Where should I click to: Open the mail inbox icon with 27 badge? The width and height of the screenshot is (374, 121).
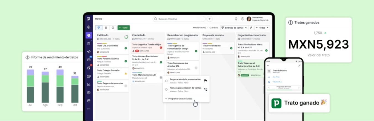coord(89,60)
